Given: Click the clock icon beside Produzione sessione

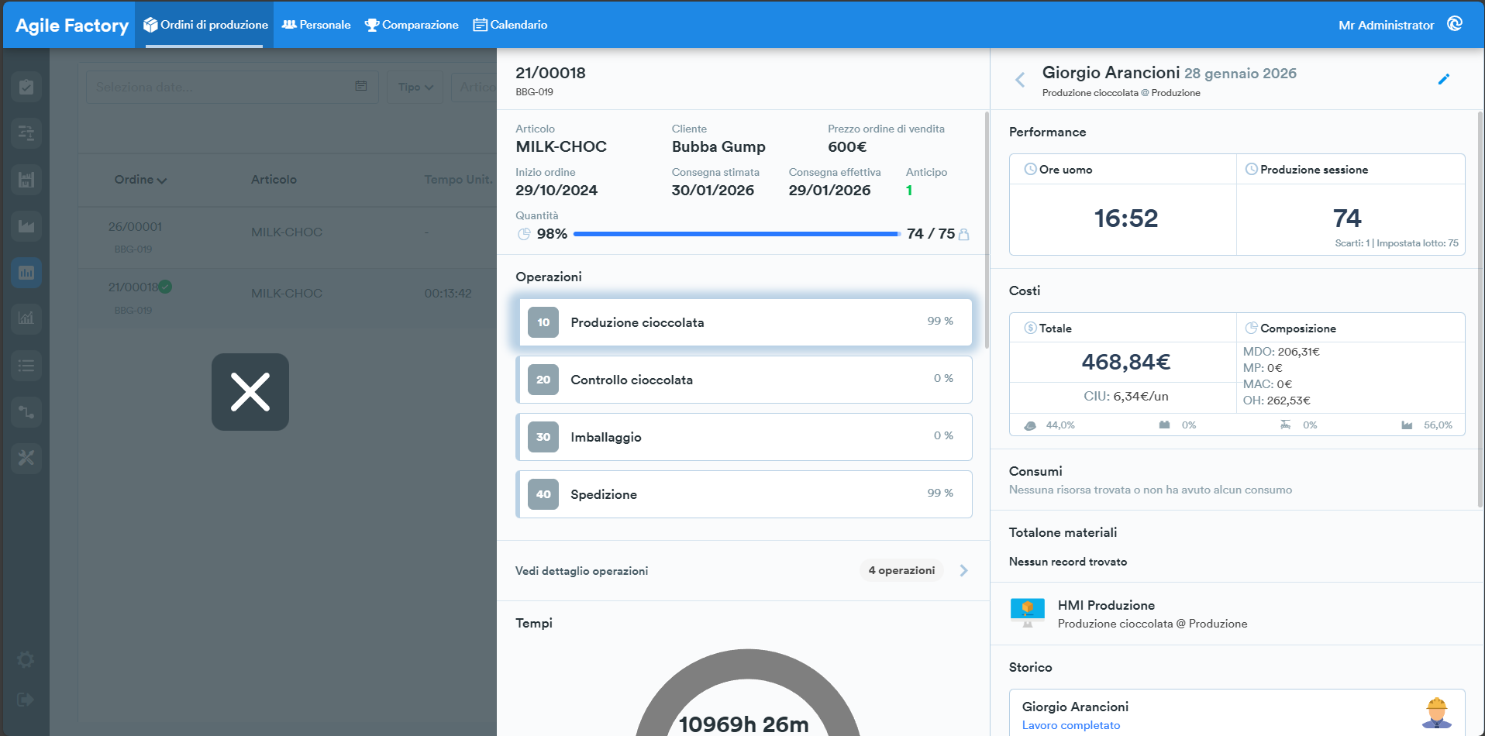Looking at the screenshot, I should coord(1251,169).
